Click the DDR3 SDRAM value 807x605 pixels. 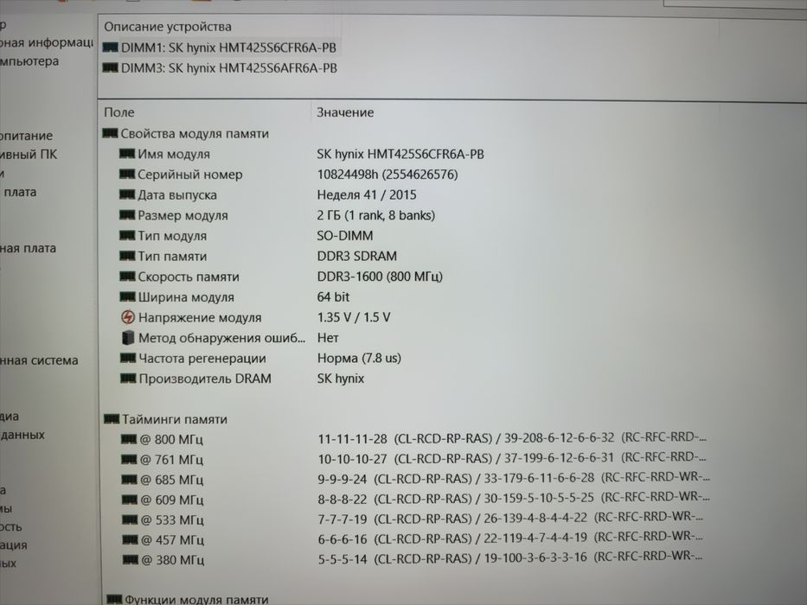click(x=357, y=256)
